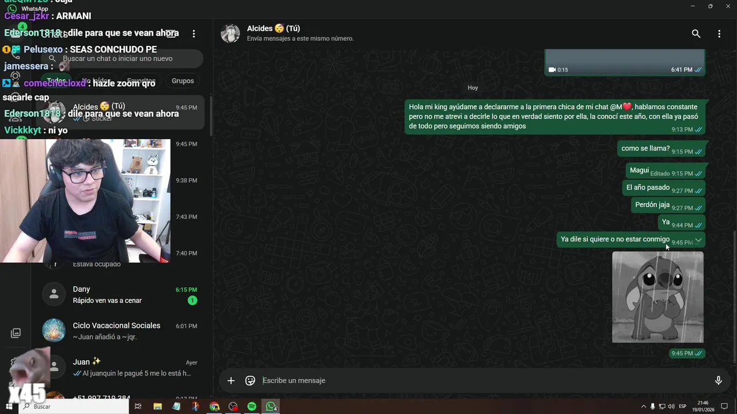Click 'Rápido ven vas a cenar' preview

[x=107, y=301]
